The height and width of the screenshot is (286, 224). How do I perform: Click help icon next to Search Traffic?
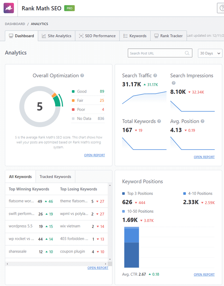[155, 75]
